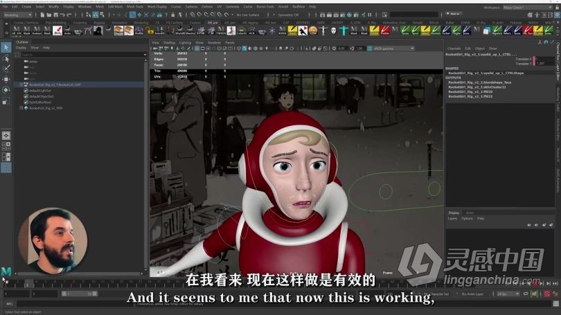Click the four-view layout icon

[x=6, y=146]
